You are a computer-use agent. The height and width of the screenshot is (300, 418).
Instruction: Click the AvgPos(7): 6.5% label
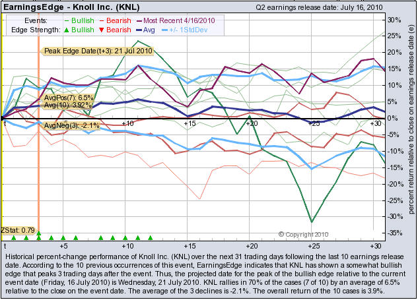tap(69, 98)
